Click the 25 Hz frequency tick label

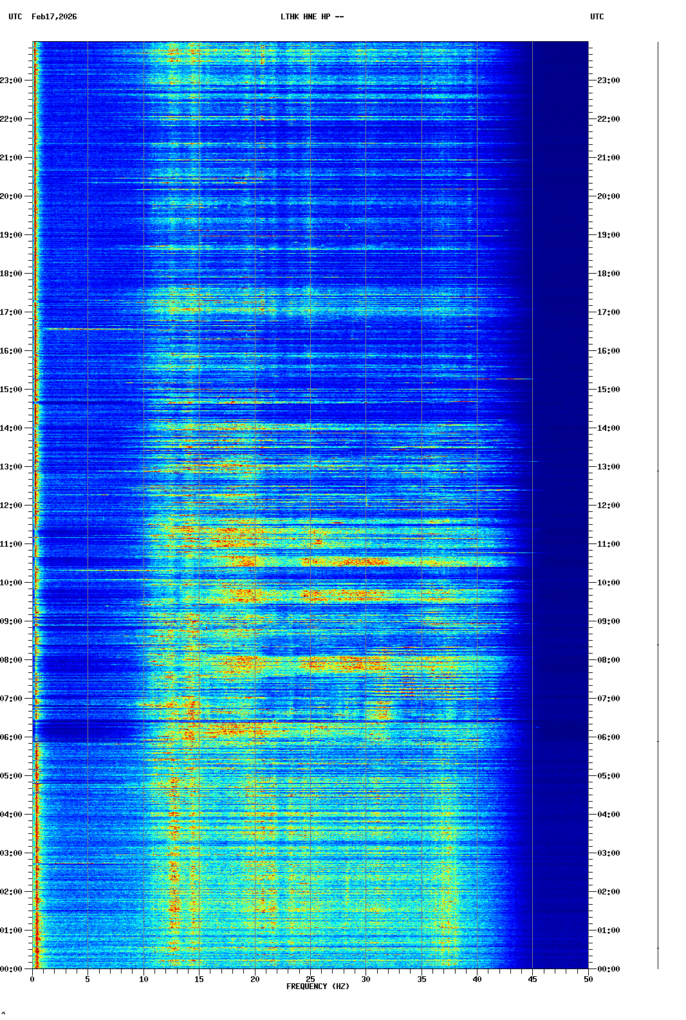(310, 979)
